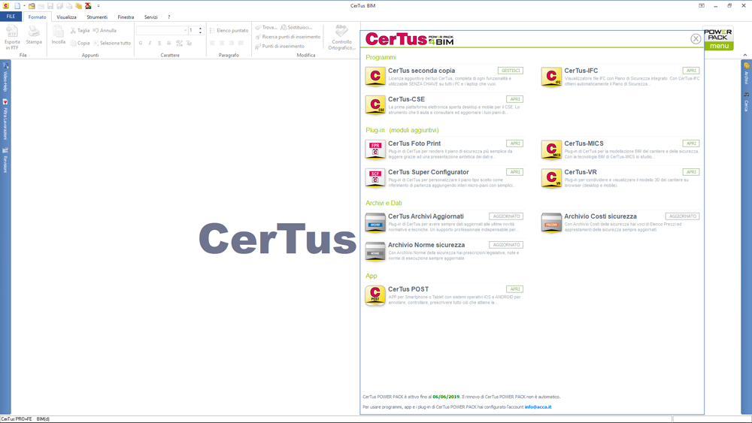
Task: Click APRI button for CerTus Super Configurator
Action: [x=514, y=172]
